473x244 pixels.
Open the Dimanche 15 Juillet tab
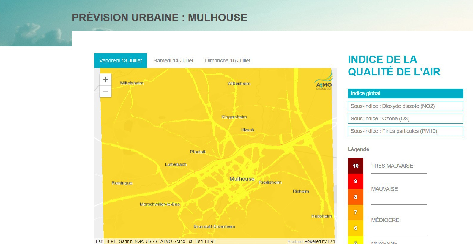tap(228, 61)
